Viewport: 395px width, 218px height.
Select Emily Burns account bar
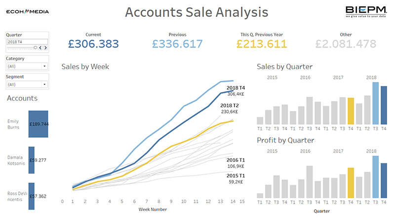click(x=39, y=124)
